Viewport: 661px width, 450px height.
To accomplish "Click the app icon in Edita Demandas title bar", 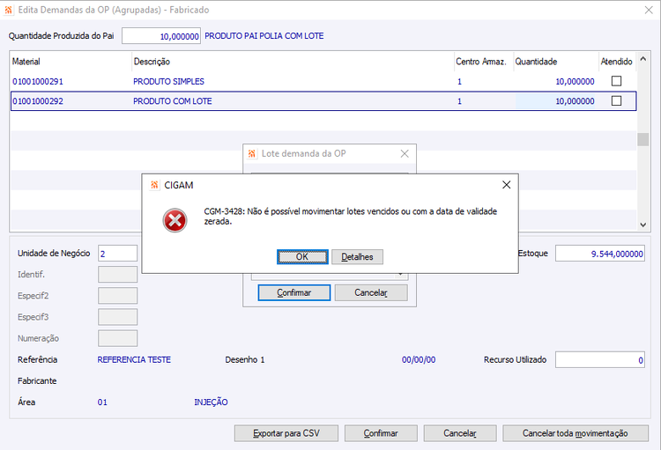I will pos(9,10).
